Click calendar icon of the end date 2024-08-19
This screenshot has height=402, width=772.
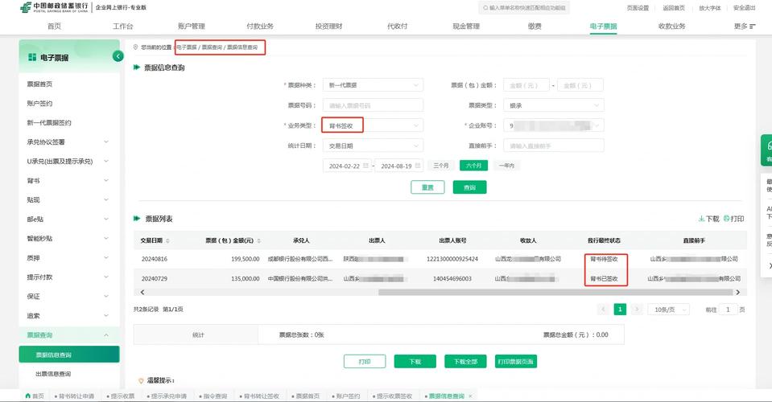pyautogui.click(x=418, y=166)
